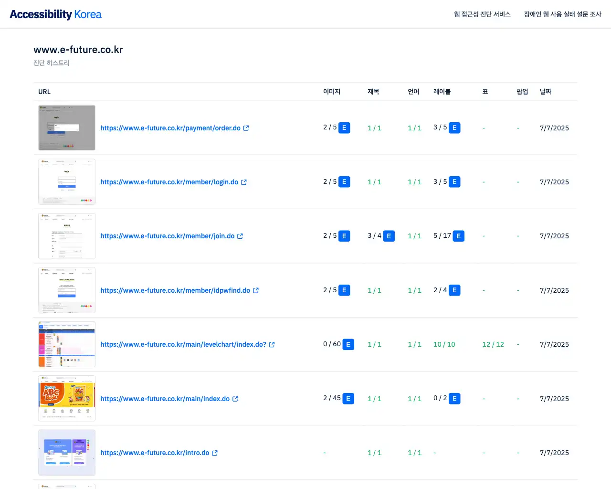Click 0 / 60 image score in levelchart row

332,344
